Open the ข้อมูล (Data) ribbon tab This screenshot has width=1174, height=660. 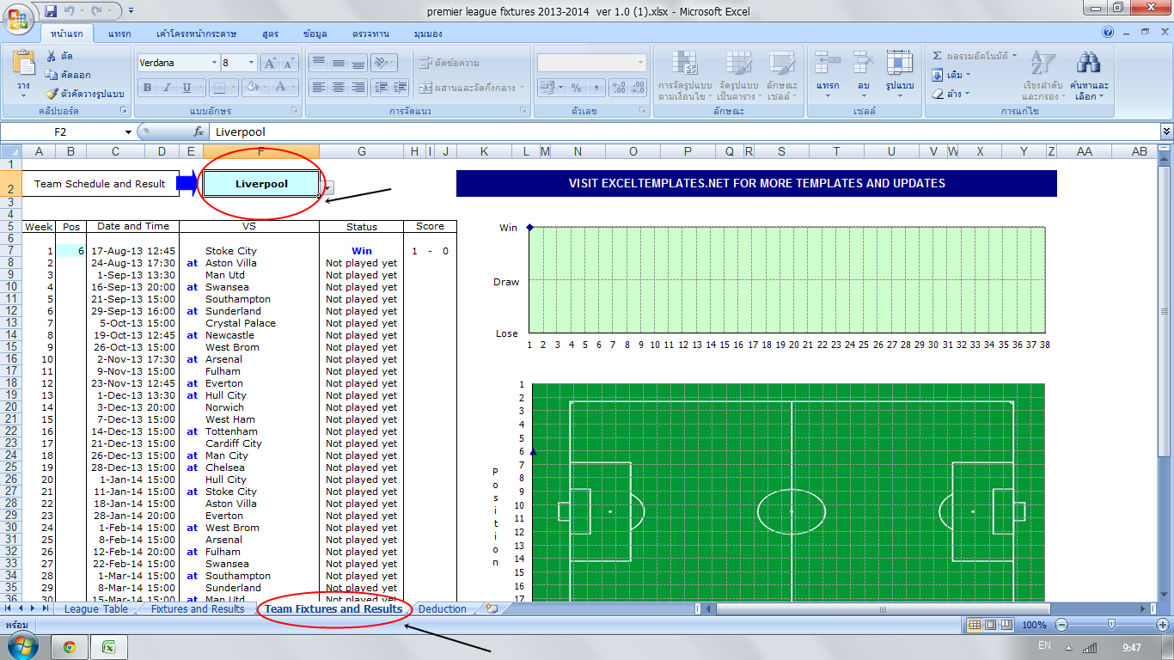315,34
